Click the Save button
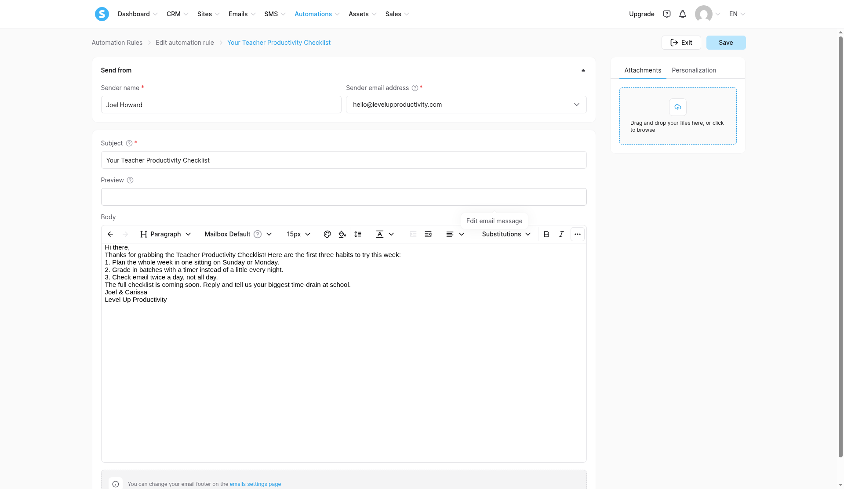The width and height of the screenshot is (844, 489). tap(726, 43)
